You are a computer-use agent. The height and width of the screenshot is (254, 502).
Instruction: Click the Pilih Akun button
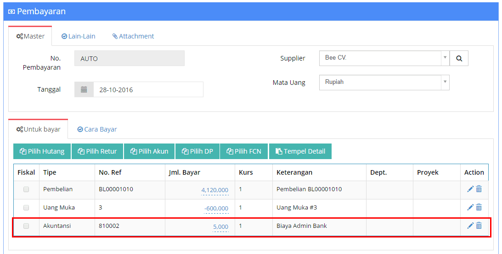coord(149,151)
